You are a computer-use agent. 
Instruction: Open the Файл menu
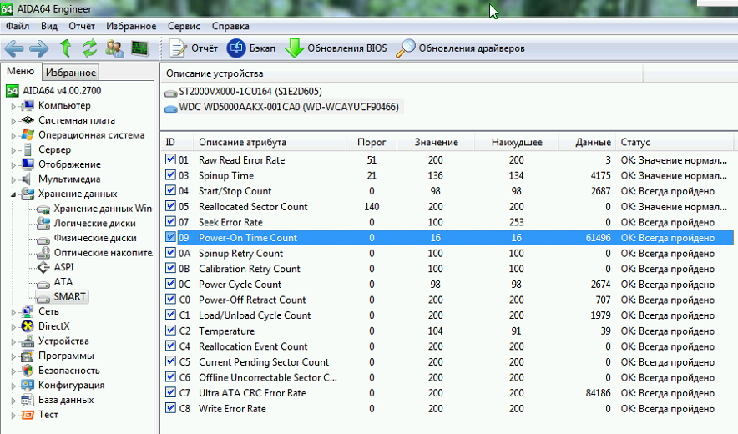(18, 27)
